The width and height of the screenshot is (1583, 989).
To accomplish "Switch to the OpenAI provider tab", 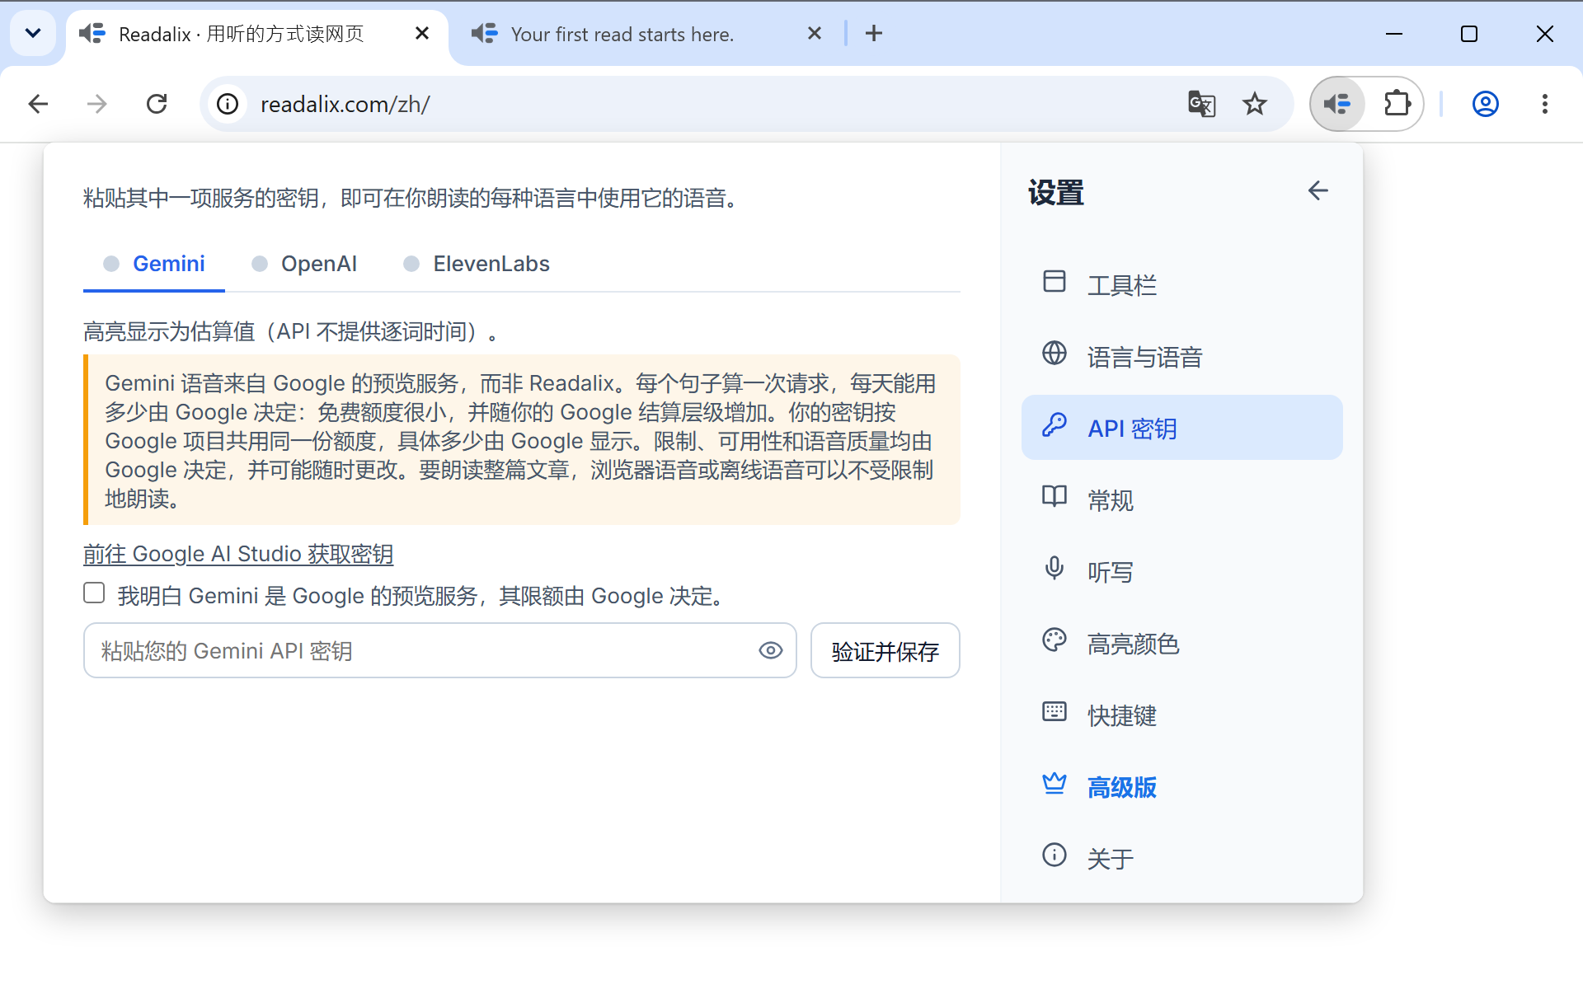I will click(x=304, y=264).
